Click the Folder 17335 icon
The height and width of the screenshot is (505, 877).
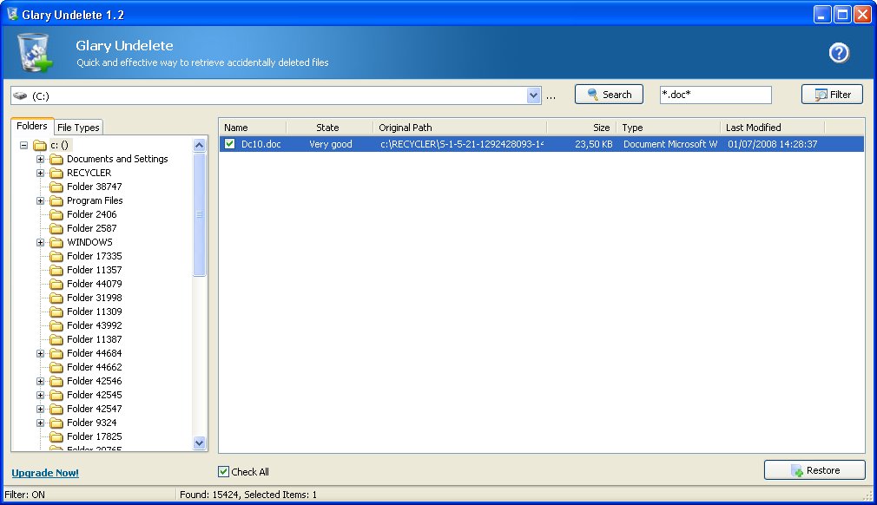(x=56, y=257)
